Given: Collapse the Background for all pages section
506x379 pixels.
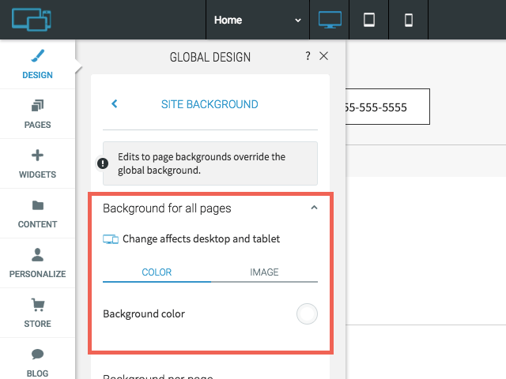Looking at the screenshot, I should (x=314, y=208).
